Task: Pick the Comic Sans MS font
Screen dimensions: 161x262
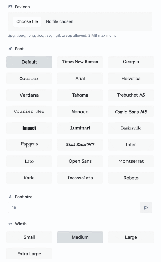Action: [131, 112]
